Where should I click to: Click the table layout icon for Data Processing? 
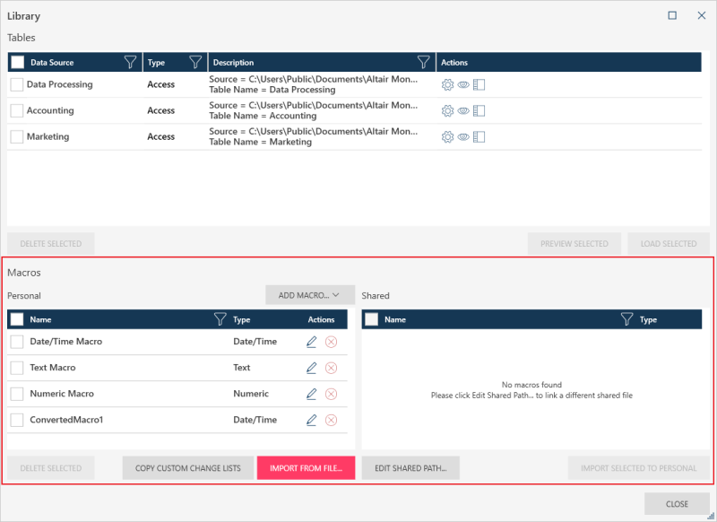pyautogui.click(x=479, y=85)
